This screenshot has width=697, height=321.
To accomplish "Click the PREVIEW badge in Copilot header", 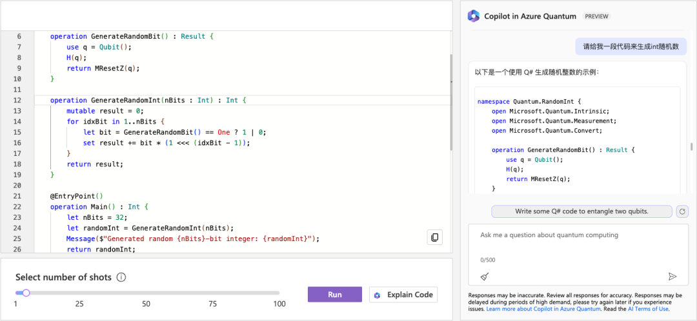I will tap(596, 17).
